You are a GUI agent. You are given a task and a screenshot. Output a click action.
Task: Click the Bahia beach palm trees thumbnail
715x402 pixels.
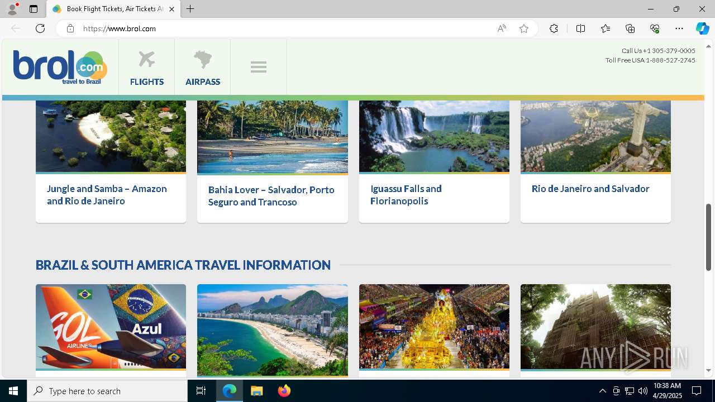click(x=273, y=137)
